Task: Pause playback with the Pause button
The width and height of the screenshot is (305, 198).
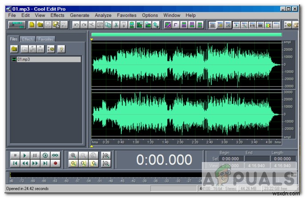Action: [35, 155]
